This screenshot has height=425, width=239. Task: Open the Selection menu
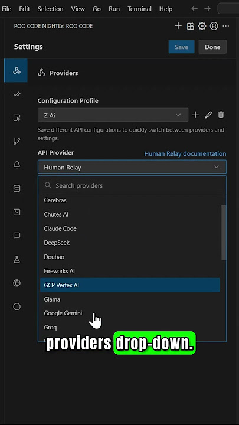click(50, 9)
